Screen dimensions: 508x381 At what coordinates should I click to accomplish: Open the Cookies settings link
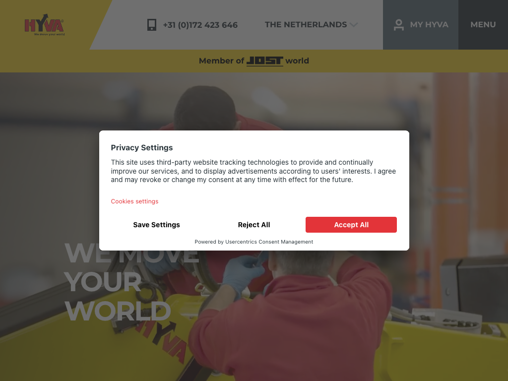point(134,201)
